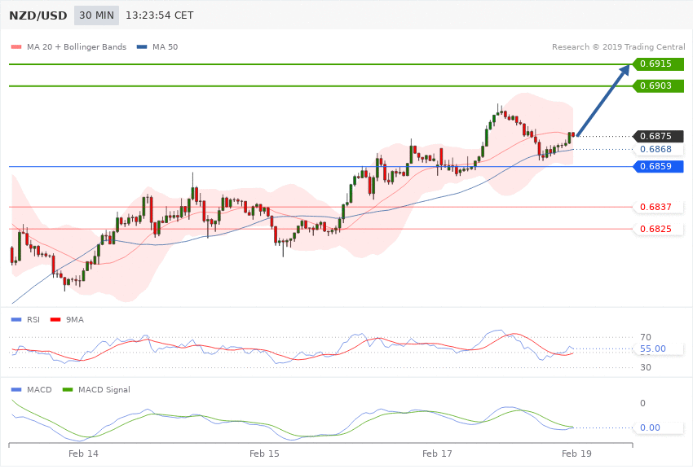The image size is (693, 469).
Task: Click the 30 MIN timeframe badge
Action: click(96, 15)
